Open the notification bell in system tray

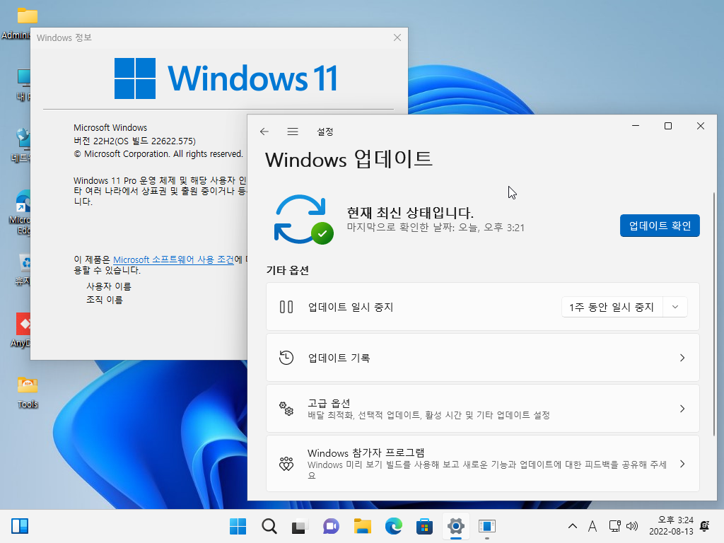pos(705,526)
